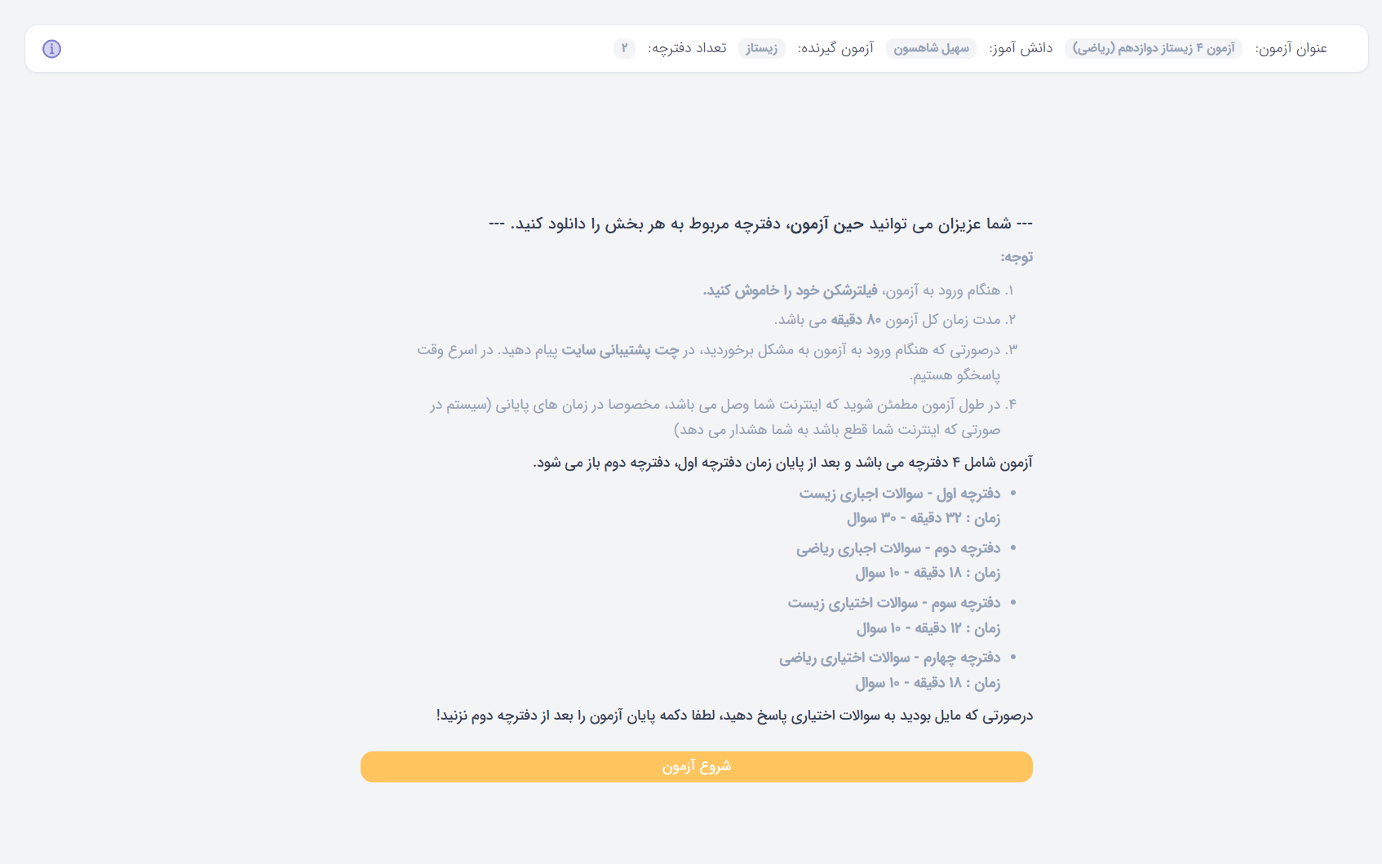1382x864 pixels.
Task: Click the info icon in the header
Action: 51,49
